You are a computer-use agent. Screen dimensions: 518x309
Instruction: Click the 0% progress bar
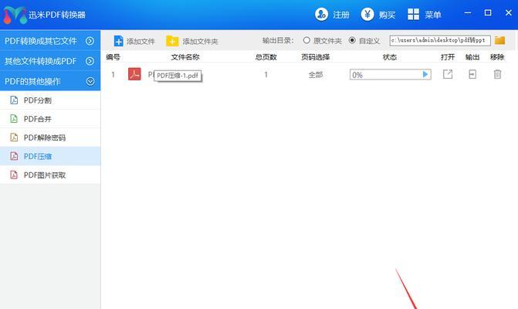coord(390,75)
